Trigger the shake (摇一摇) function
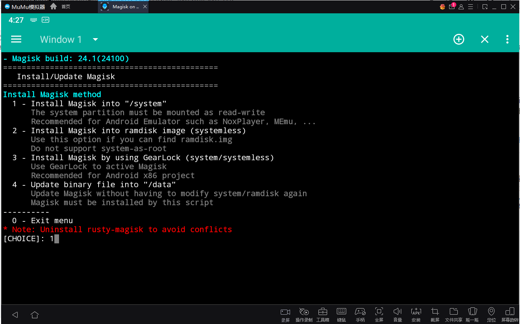This screenshot has height=324, width=520. tap(472, 315)
